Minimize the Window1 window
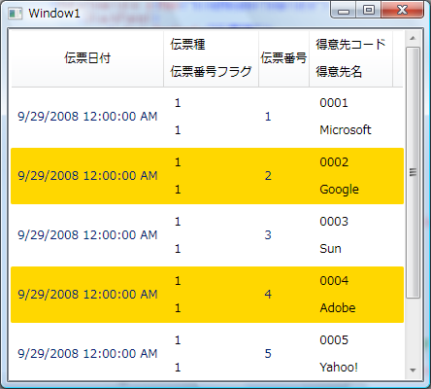Image resolution: width=431 pixels, height=389 pixels. coord(344,10)
